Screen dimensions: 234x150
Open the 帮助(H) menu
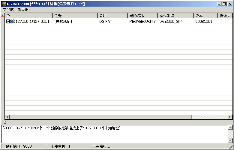[24, 10]
